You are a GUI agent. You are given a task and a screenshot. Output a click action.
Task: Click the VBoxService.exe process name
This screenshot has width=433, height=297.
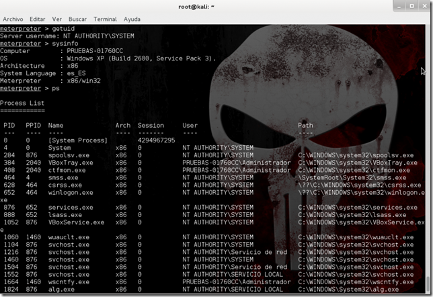point(76,222)
